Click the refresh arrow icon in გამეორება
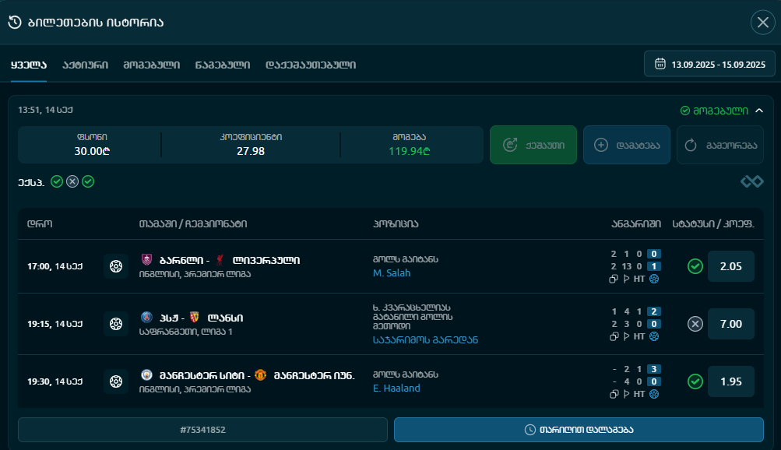 (691, 145)
